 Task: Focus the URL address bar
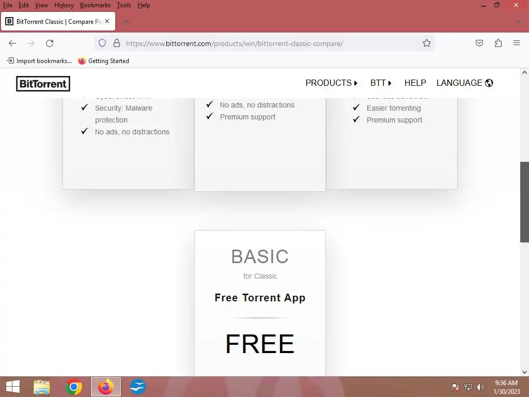pos(263,43)
